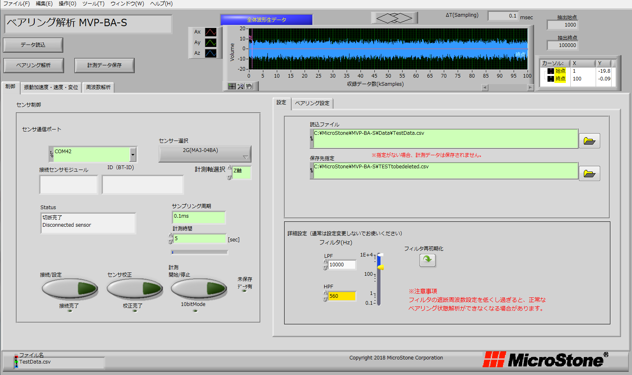The image size is (632, 375).
Task: Click the graph scrollbar left arrow
Action: click(x=485, y=87)
